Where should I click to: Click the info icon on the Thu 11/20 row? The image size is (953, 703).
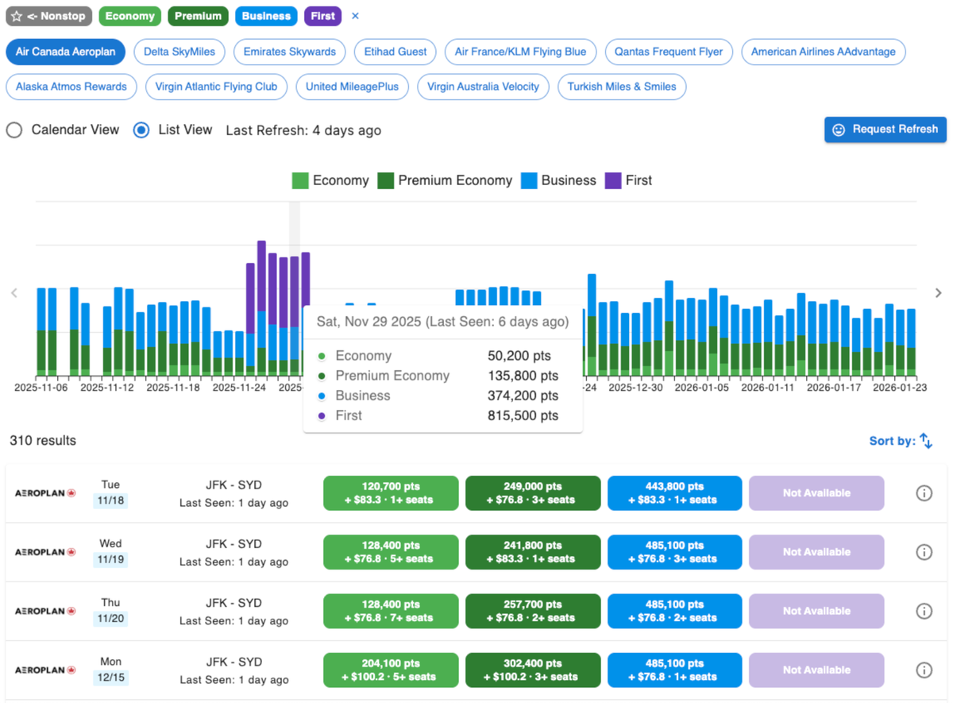[x=924, y=611]
